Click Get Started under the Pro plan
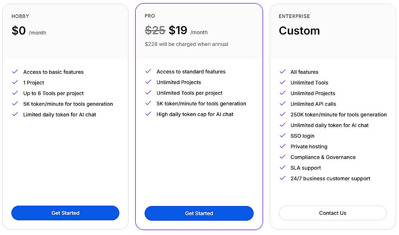This screenshot has height=235, width=399. pyautogui.click(x=199, y=213)
